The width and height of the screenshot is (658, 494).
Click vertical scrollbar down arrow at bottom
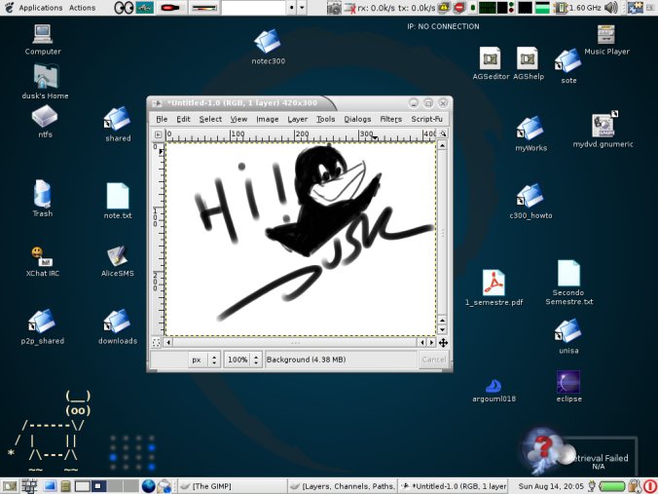point(442,329)
